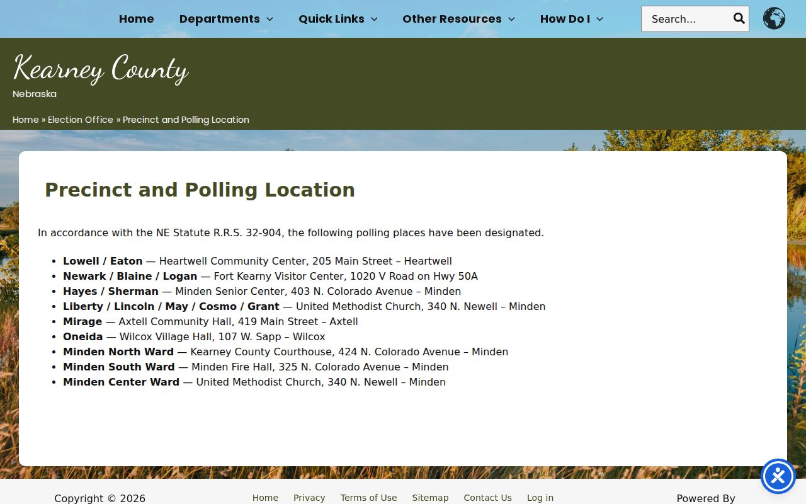Expand the Other Resources chevron arrow
806x504 pixels.
[x=511, y=19]
